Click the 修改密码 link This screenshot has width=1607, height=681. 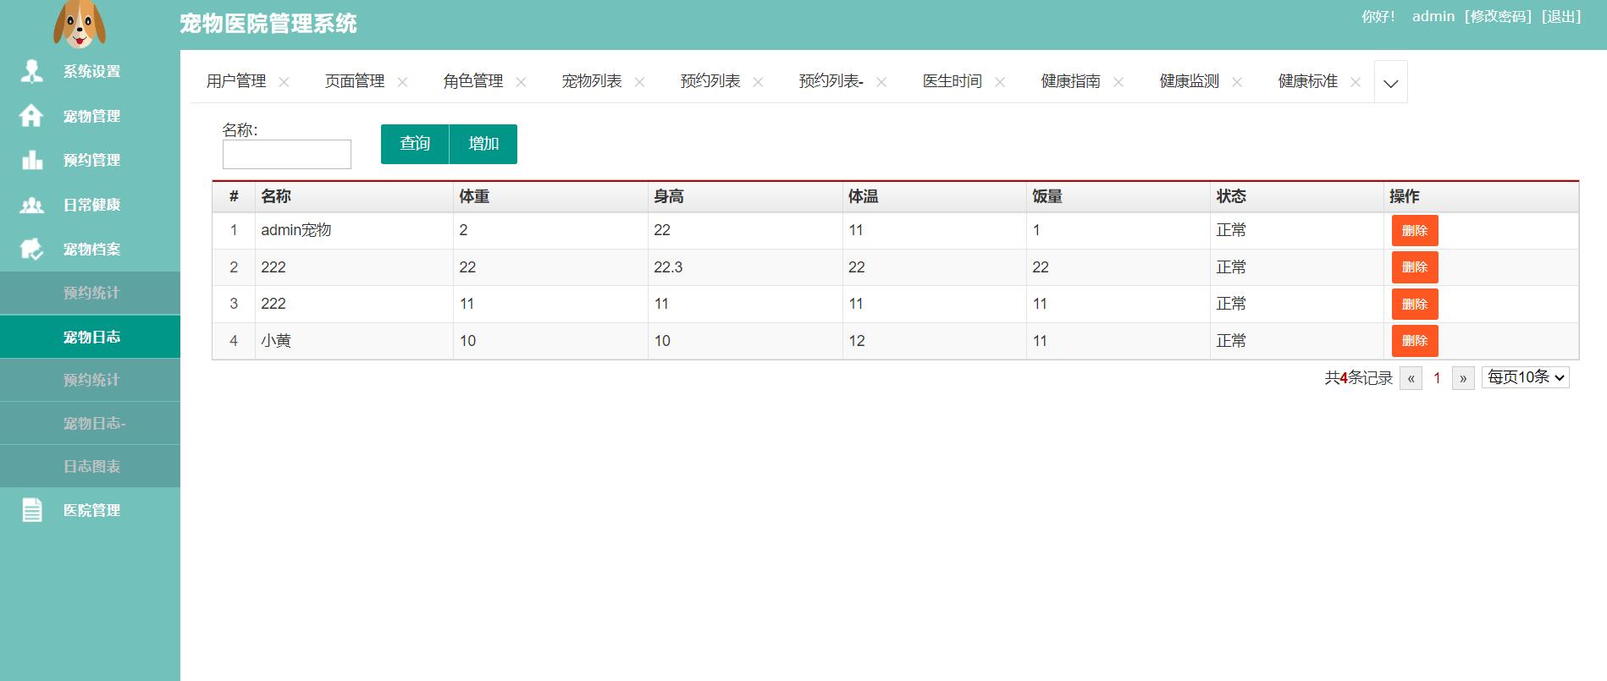click(1498, 17)
